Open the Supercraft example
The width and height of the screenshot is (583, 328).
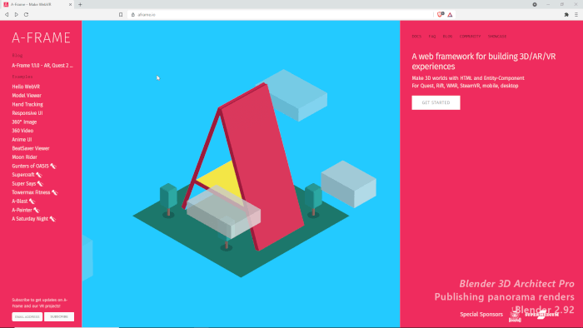point(27,175)
